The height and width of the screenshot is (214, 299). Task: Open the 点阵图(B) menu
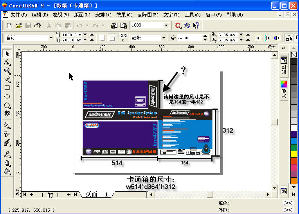click(x=148, y=15)
